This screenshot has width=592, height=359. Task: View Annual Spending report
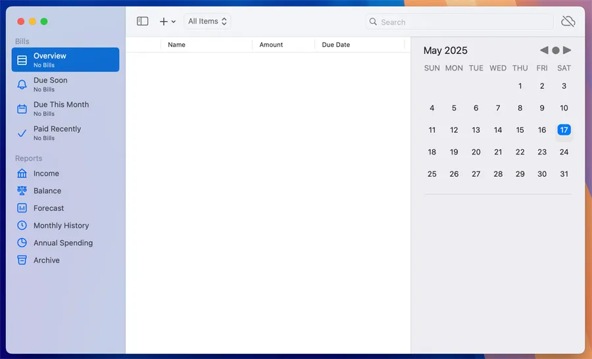tap(62, 243)
